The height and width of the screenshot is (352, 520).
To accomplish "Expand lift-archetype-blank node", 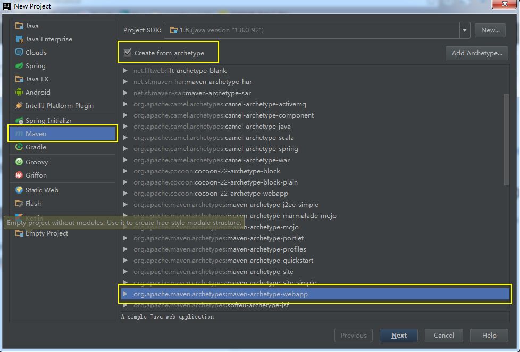I will click(125, 71).
